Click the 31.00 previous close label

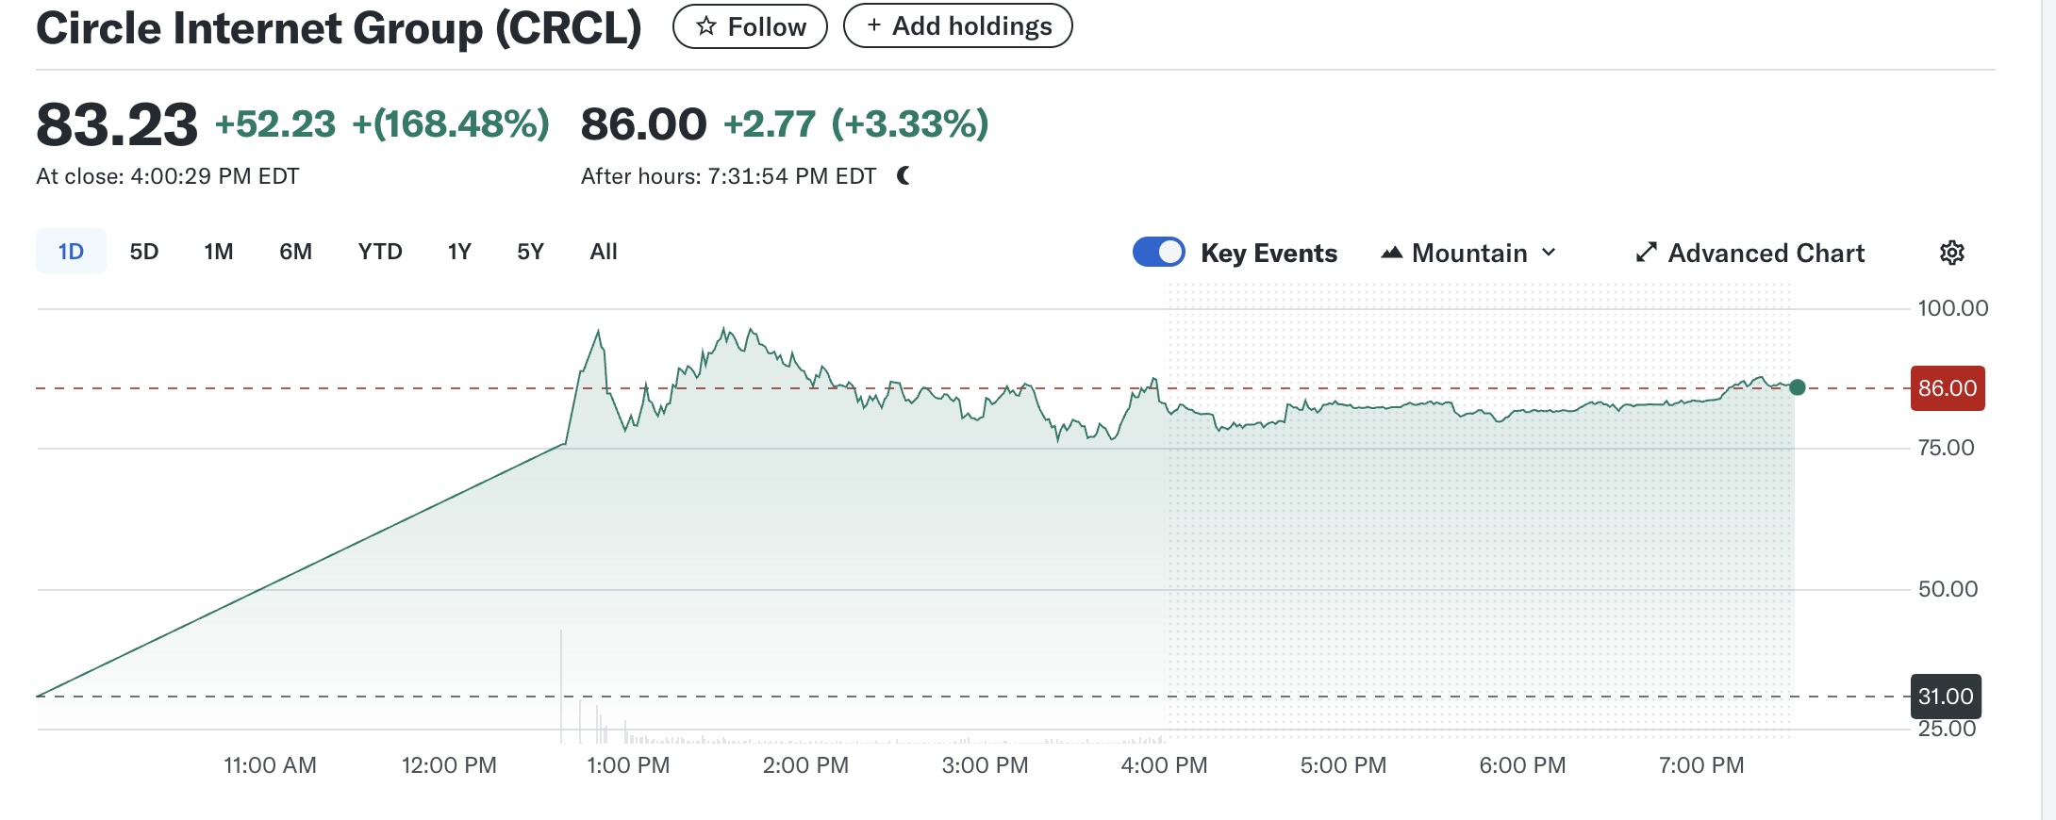point(1945,697)
